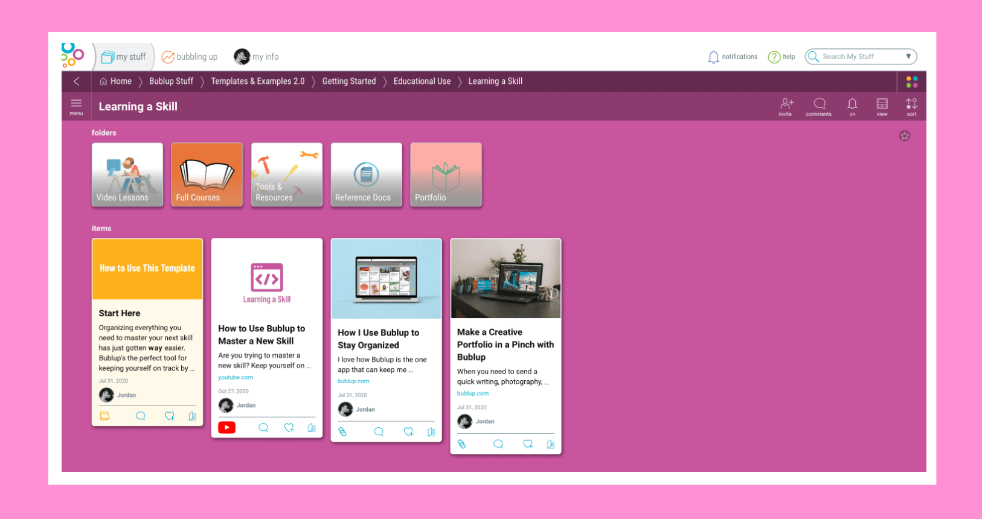Go to Templates & Examples 2.0 breadcrumb

coord(258,81)
